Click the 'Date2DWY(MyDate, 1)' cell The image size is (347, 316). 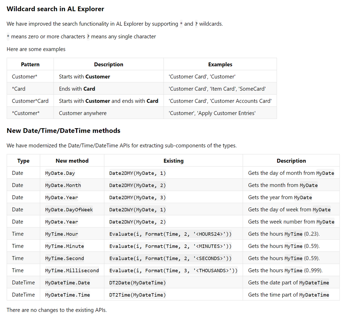coord(173,209)
